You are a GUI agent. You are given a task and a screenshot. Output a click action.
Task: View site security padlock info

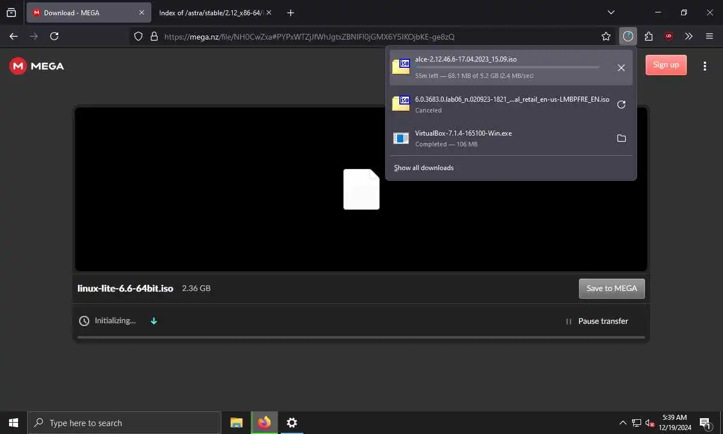[154, 36]
